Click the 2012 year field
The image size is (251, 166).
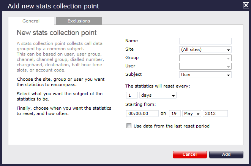(215, 113)
